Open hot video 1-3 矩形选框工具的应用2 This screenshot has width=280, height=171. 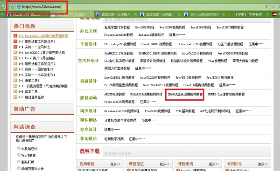click(37, 64)
